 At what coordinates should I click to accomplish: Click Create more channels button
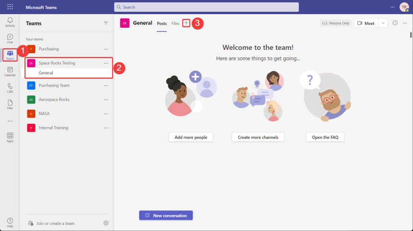pos(258,138)
